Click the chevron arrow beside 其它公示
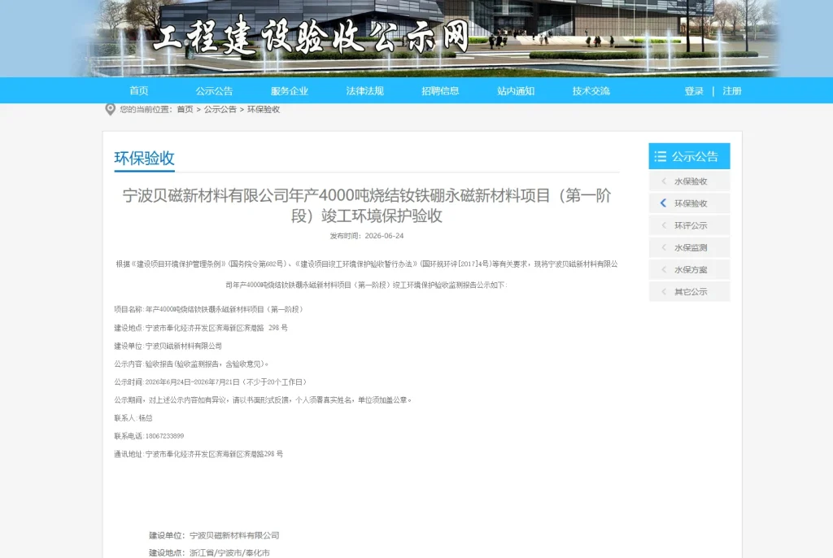Image resolution: width=833 pixels, height=558 pixels. 664,291
